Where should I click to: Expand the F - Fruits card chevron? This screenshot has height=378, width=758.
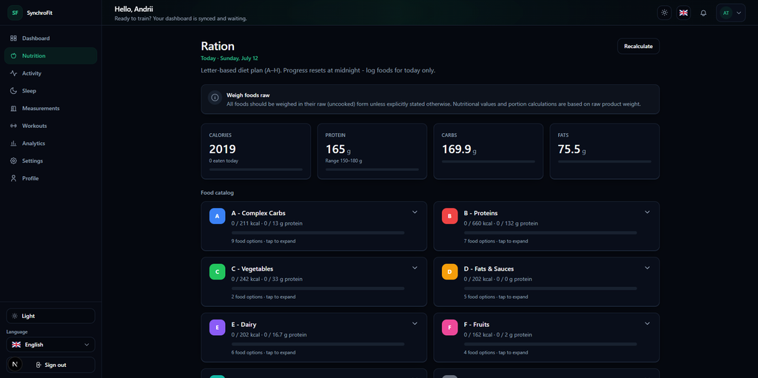647,323
